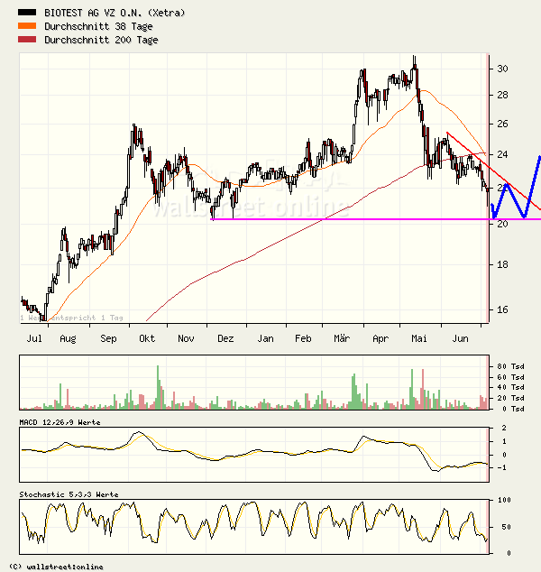The image size is (541, 572).
Task: Click the magenta horizontal support line
Action: click(361, 219)
